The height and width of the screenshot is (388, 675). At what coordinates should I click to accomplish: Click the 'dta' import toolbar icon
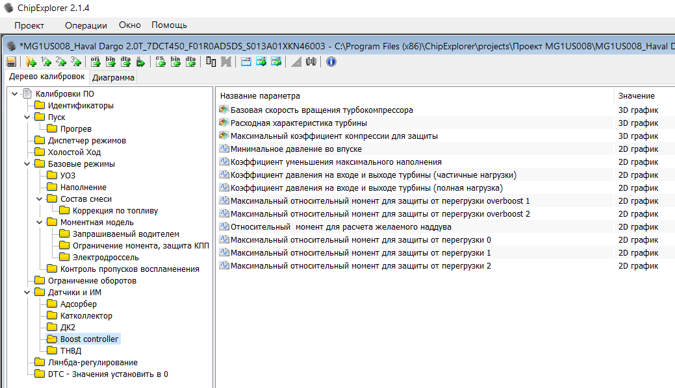[x=190, y=62]
